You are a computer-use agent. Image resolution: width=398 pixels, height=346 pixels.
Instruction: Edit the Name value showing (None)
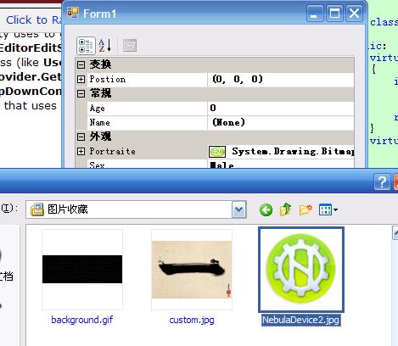pyautogui.click(x=281, y=122)
